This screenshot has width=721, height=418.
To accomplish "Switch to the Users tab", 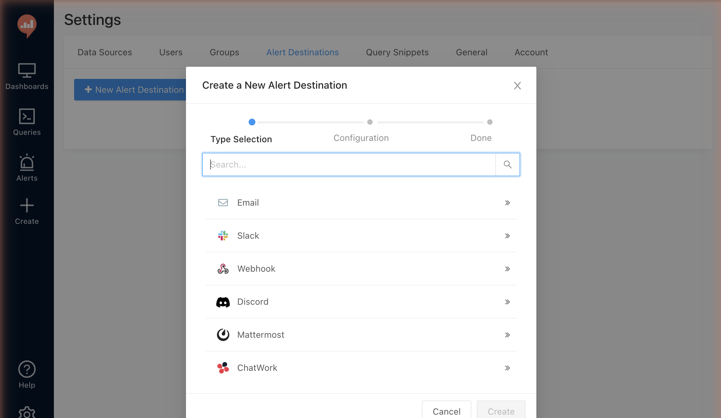I will click(x=171, y=52).
